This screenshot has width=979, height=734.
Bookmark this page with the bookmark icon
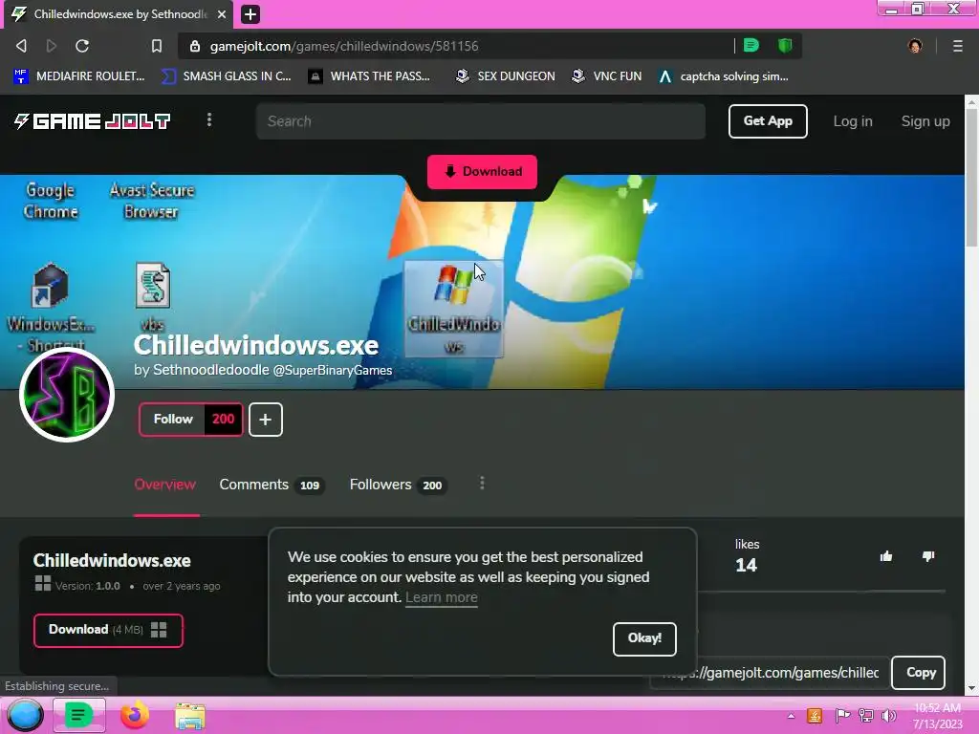tap(157, 46)
